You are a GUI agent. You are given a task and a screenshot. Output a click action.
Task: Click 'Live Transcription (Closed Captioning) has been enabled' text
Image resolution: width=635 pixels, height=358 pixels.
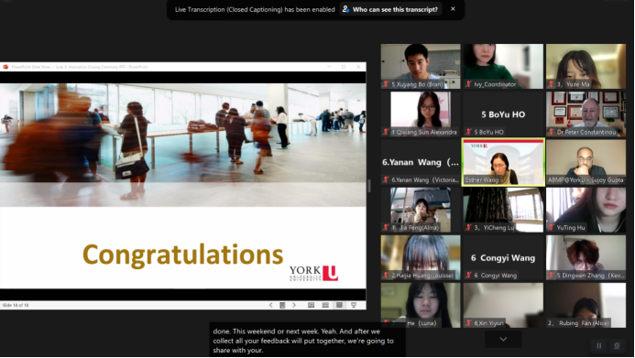pyautogui.click(x=255, y=9)
